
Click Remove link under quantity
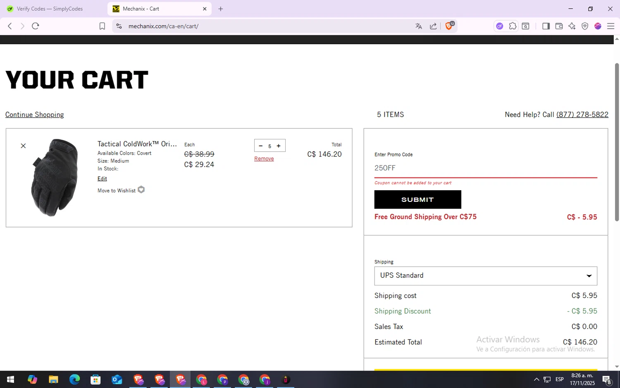(x=264, y=158)
